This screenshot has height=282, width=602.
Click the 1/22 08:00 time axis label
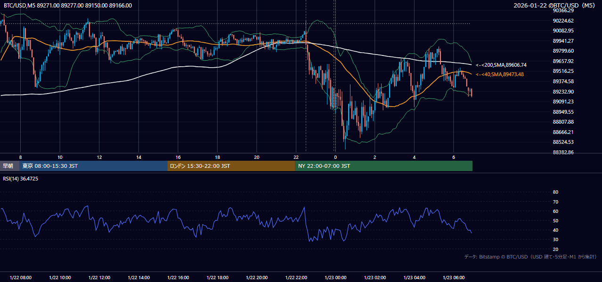pyautogui.click(x=20, y=278)
